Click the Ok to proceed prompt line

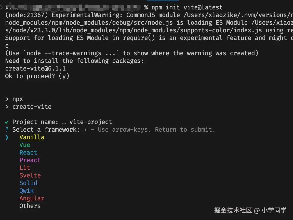(37, 76)
